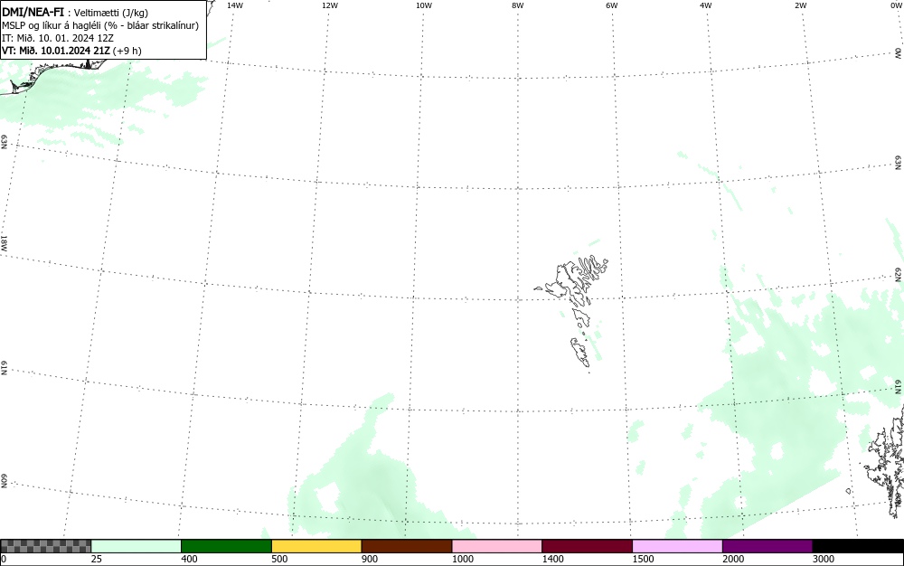Click the dark maroon 1400–1500 legend swatch
This screenshot has height=566, width=904.
click(x=587, y=546)
